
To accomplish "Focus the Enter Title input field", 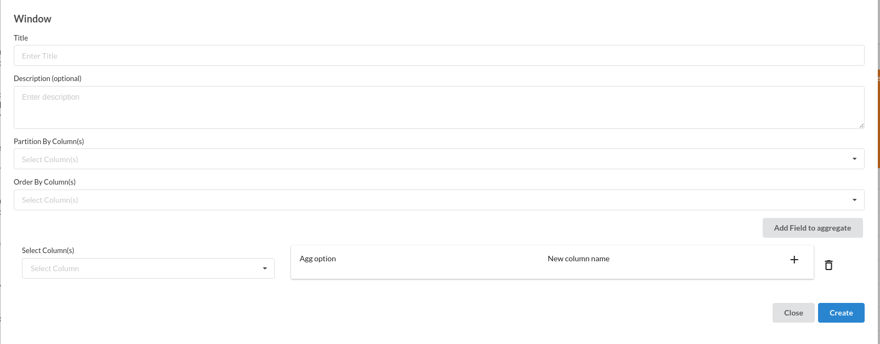I will pyautogui.click(x=439, y=56).
